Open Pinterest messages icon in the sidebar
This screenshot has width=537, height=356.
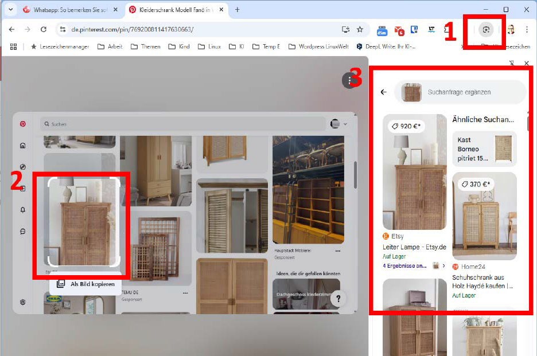[21, 232]
